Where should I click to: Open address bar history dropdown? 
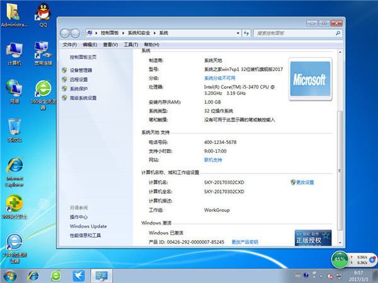tap(238, 33)
